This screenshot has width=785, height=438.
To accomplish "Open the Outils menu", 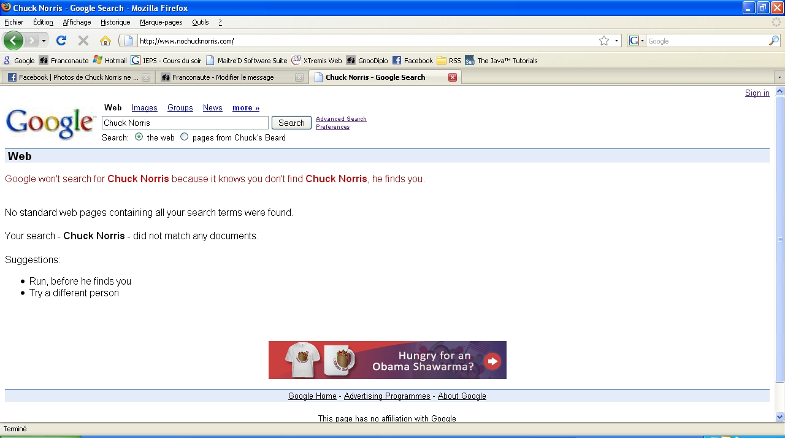I will (201, 22).
